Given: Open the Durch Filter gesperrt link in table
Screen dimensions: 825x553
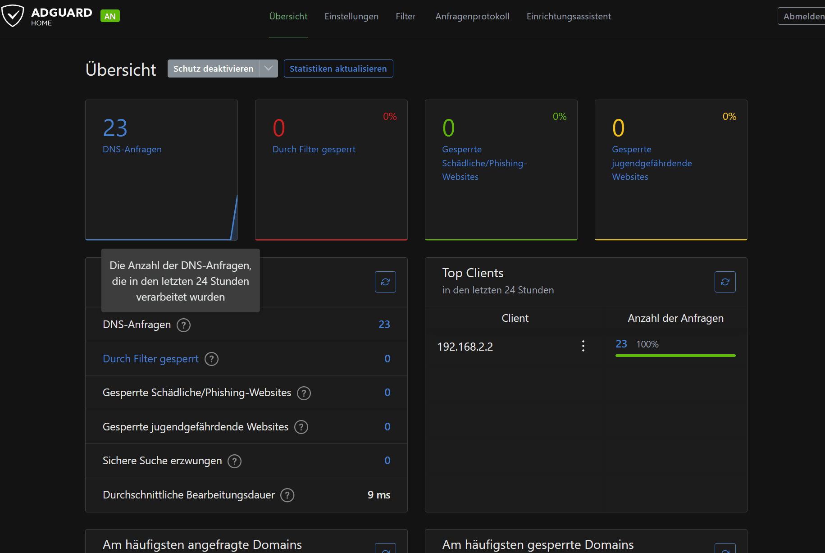Looking at the screenshot, I should [150, 359].
